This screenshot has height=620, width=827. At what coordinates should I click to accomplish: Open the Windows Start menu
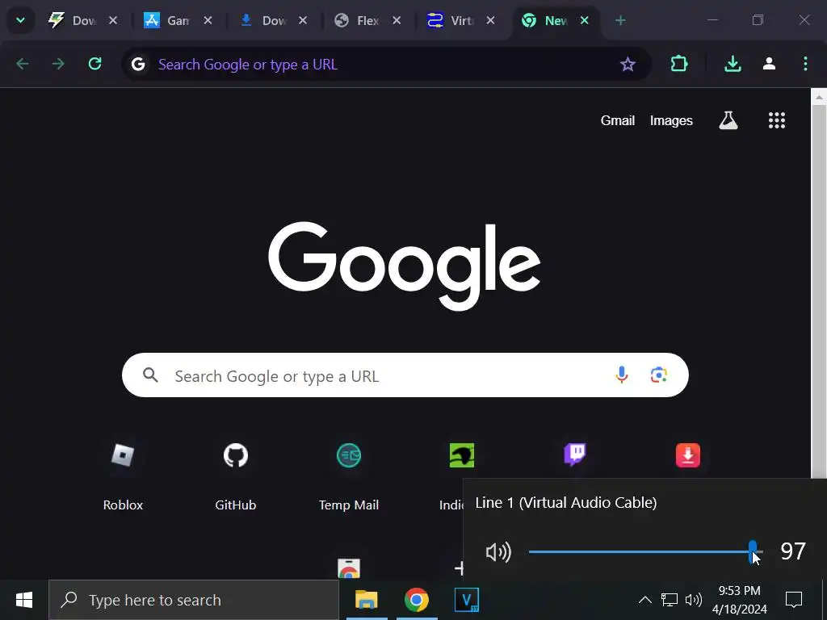[24, 600]
